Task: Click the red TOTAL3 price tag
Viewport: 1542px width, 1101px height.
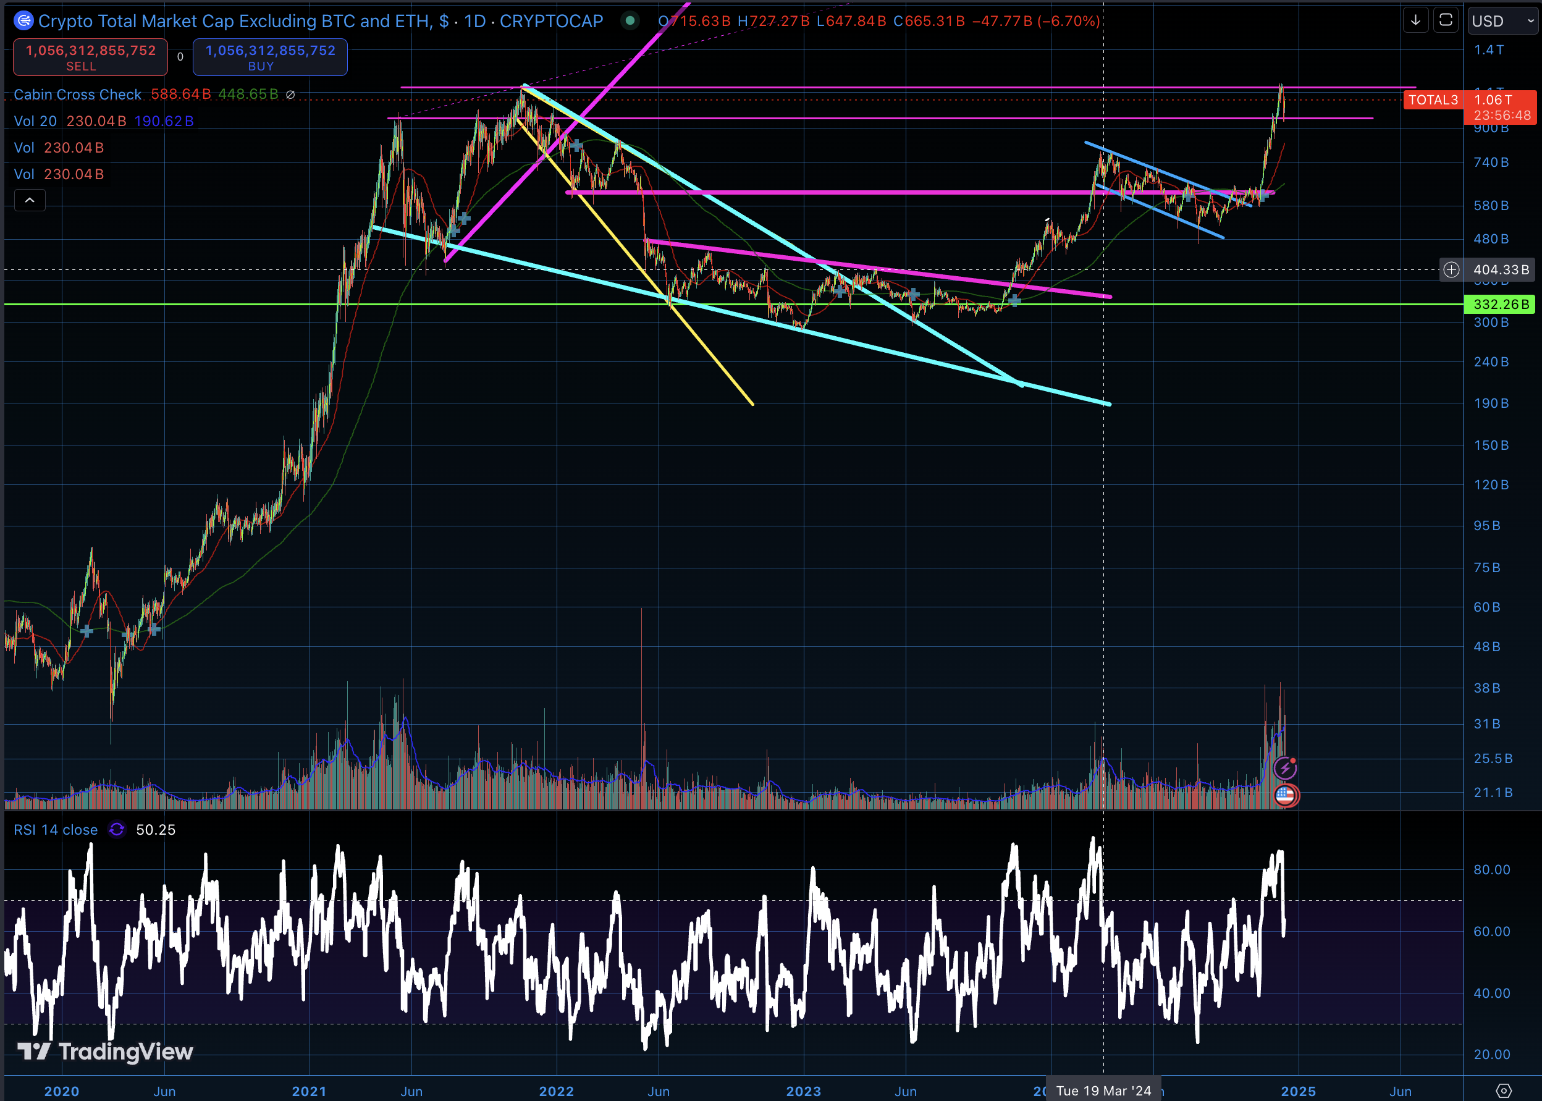Action: point(1433,100)
